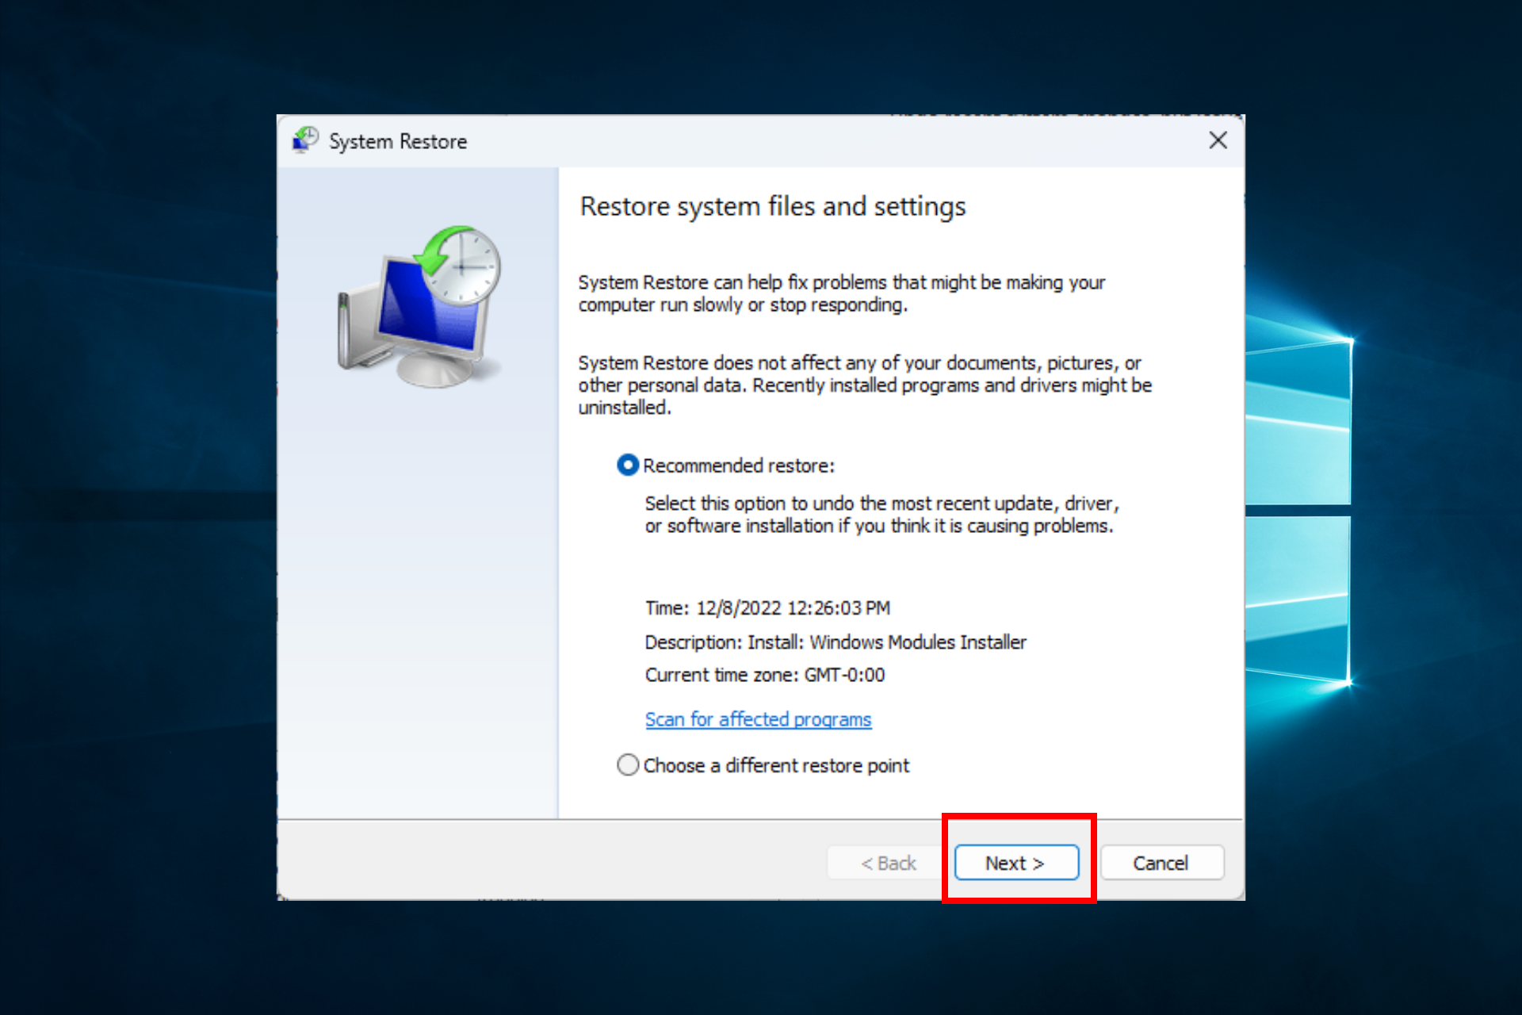Click the "Select this option to undo" description
The image size is (1522, 1015).
(x=880, y=515)
